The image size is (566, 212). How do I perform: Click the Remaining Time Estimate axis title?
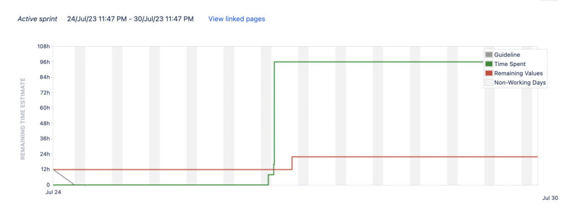pyautogui.click(x=23, y=118)
